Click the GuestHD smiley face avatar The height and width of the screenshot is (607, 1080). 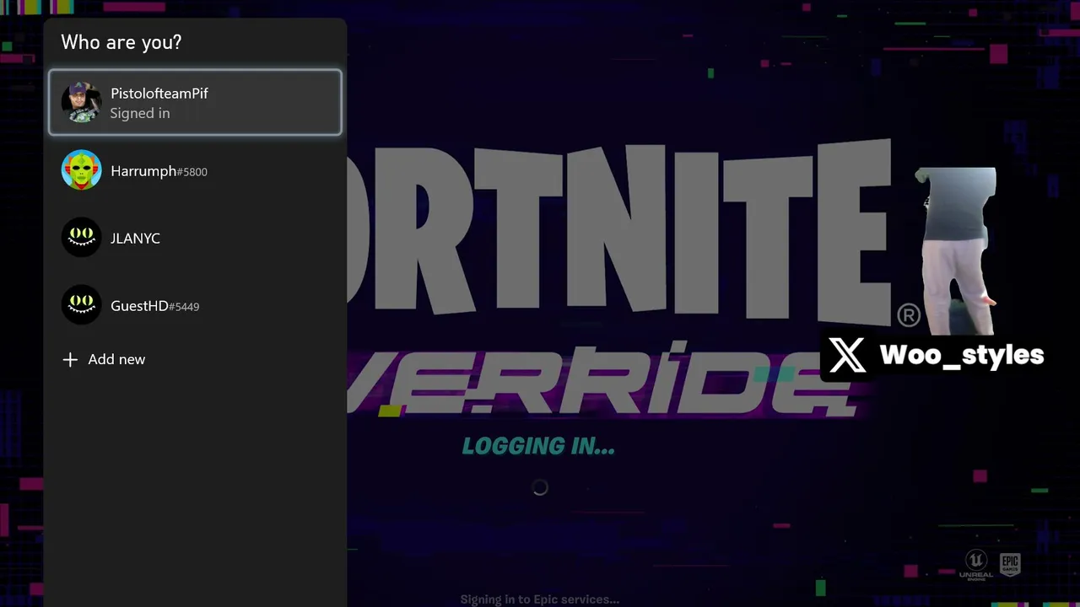(x=82, y=305)
